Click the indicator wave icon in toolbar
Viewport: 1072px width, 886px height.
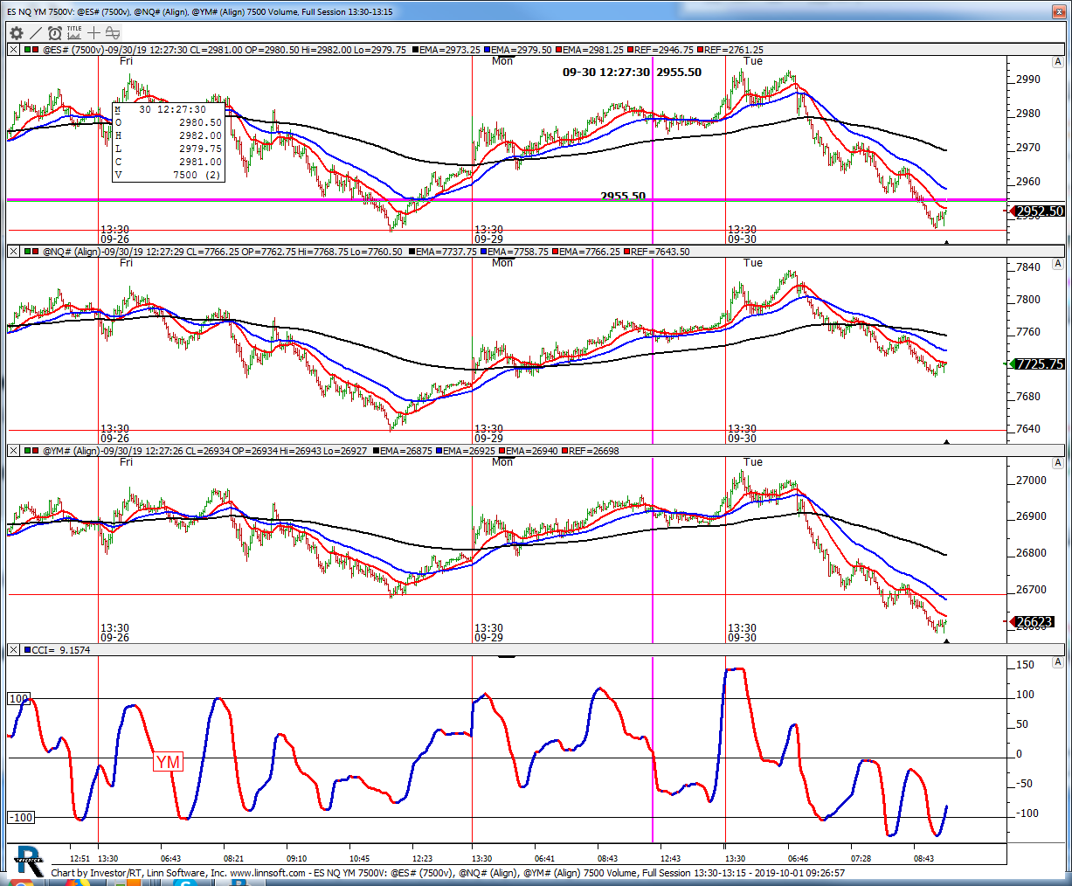click(112, 33)
